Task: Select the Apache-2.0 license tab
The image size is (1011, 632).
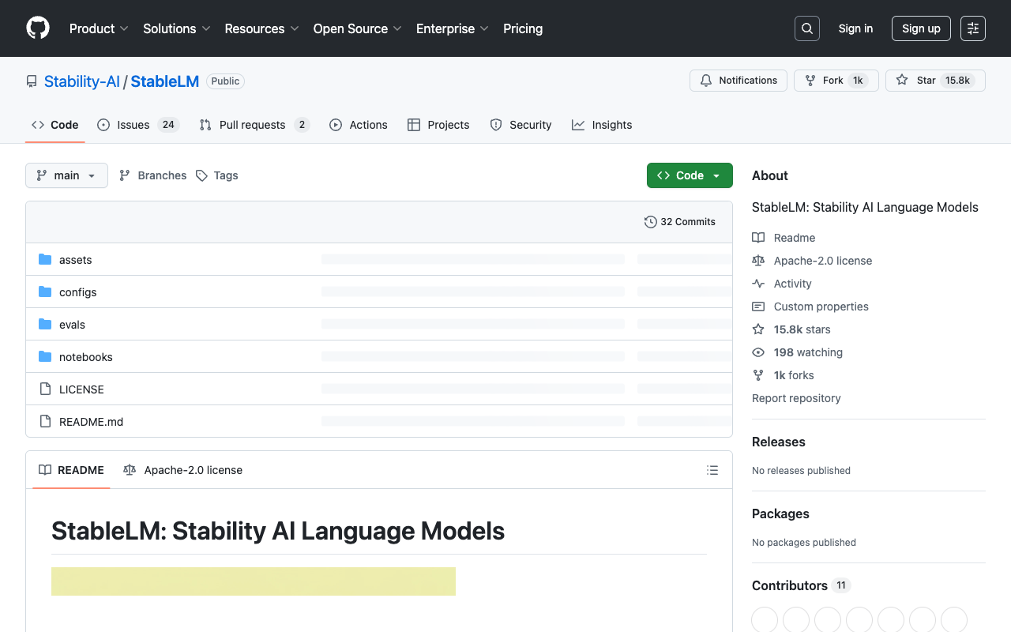Action: click(x=183, y=470)
